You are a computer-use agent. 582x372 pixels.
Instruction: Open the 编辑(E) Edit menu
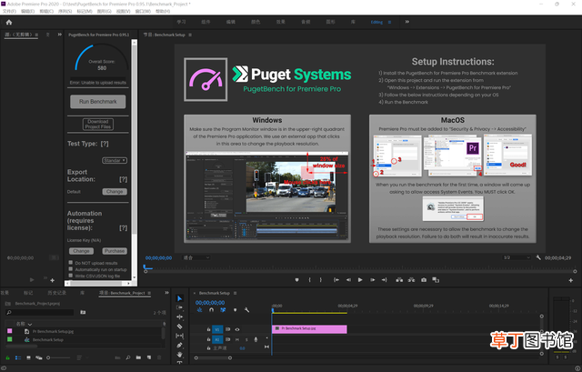[28, 12]
